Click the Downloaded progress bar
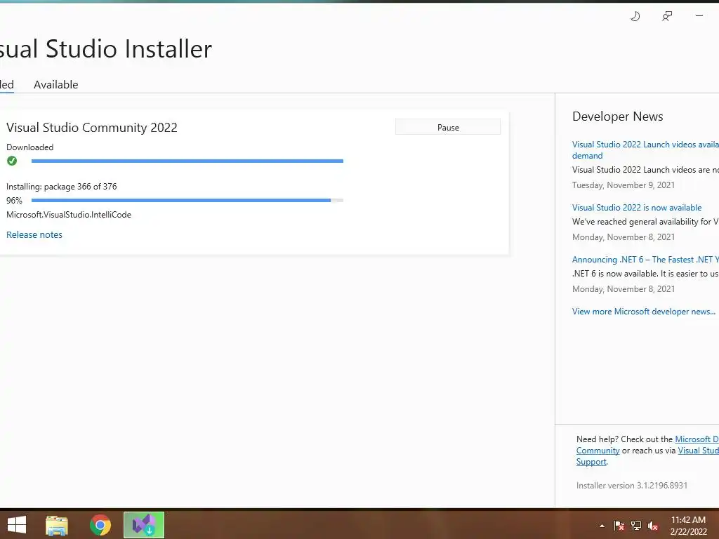 coord(187,161)
